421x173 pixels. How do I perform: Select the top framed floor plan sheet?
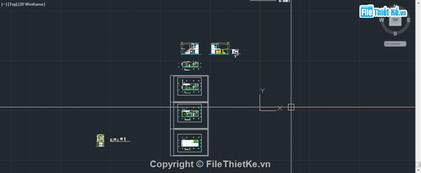[x=190, y=88]
